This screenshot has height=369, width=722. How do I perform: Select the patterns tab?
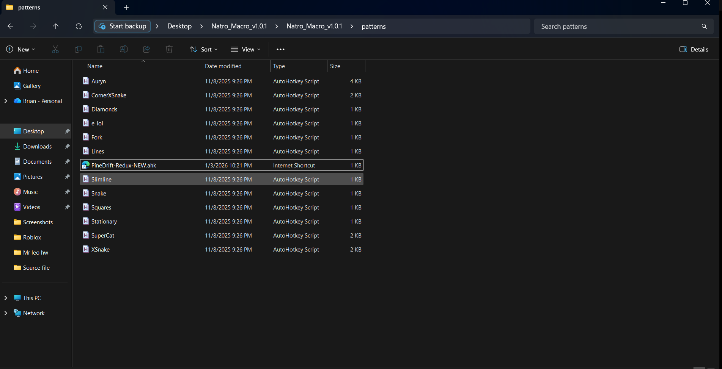pyautogui.click(x=53, y=7)
